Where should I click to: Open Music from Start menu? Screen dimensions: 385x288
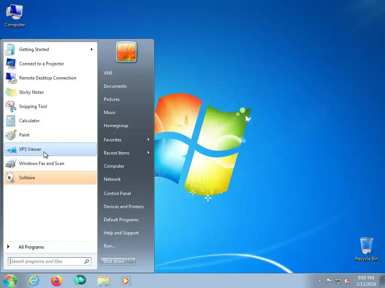point(109,112)
